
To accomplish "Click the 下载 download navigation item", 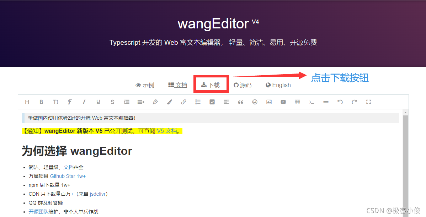I will (211, 85).
